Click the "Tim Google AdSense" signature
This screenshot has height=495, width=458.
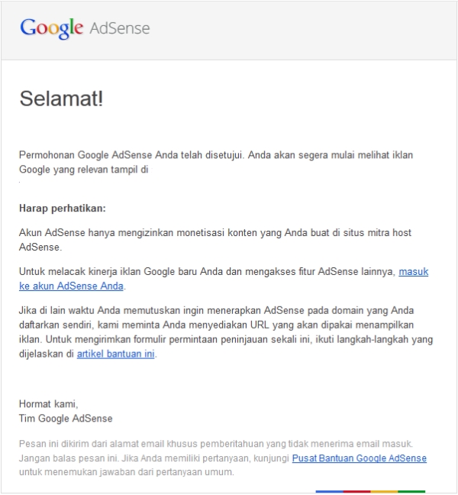[66, 419]
